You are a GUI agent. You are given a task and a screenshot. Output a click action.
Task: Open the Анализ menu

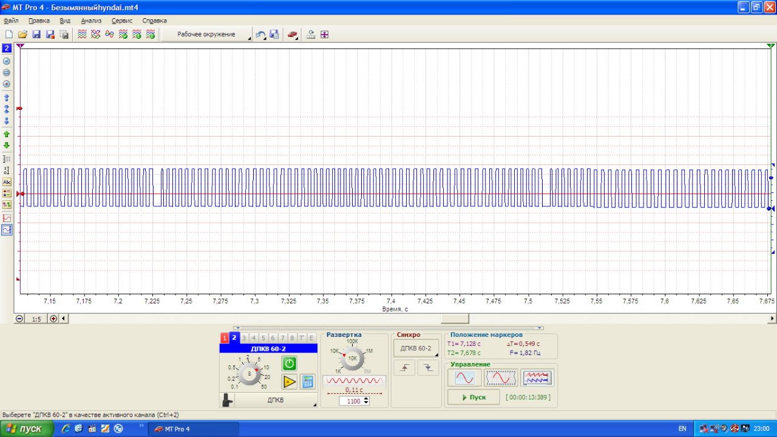click(x=91, y=21)
